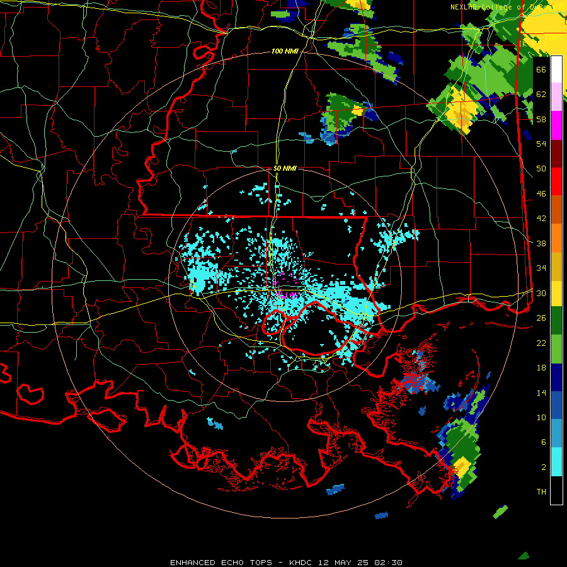Click the "100 NMI" range ring label
The height and width of the screenshot is (567, 567).
[x=285, y=51]
